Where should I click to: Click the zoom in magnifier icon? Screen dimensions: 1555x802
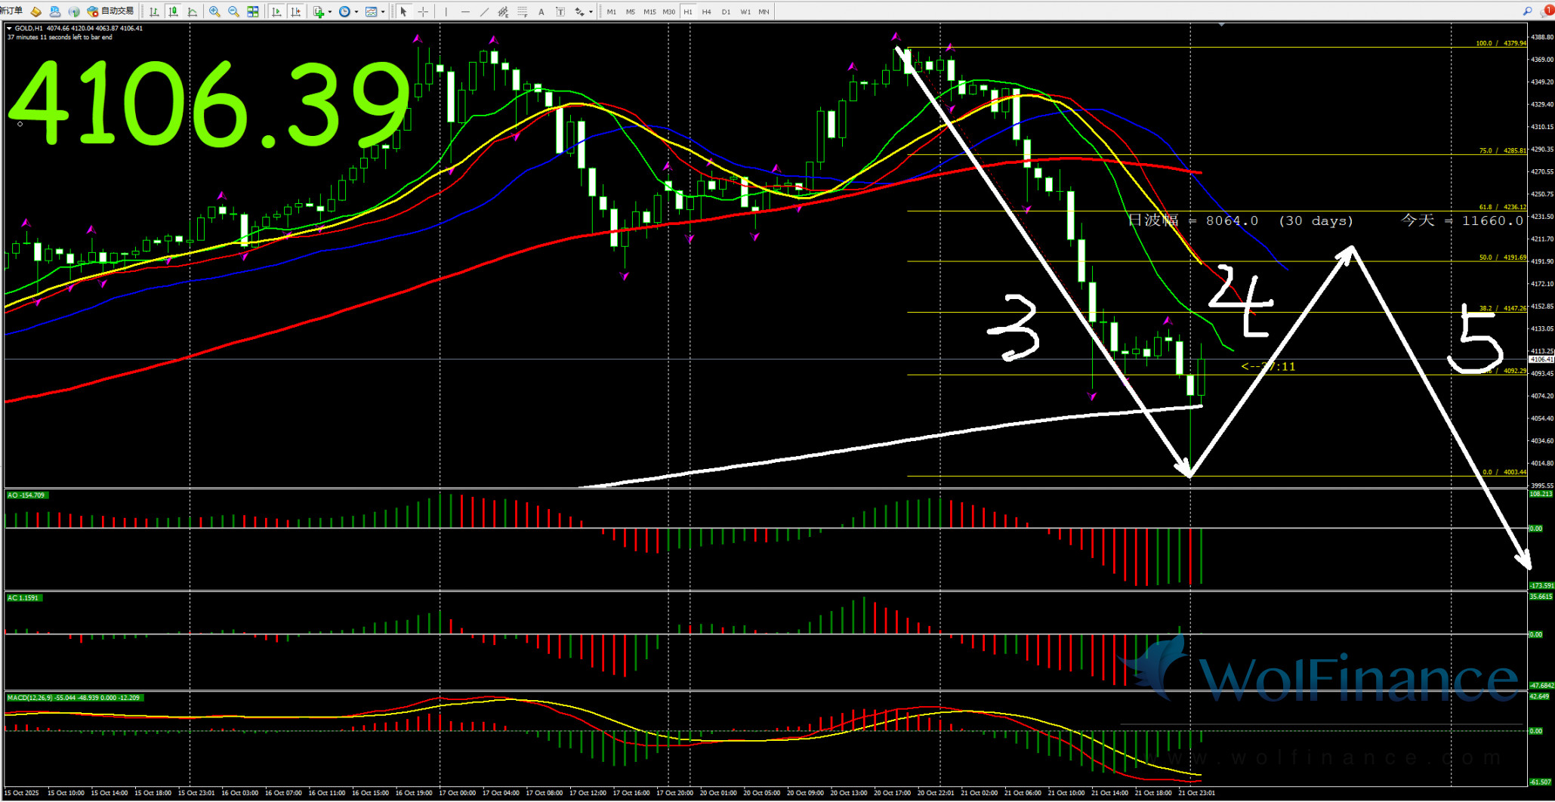tap(214, 11)
